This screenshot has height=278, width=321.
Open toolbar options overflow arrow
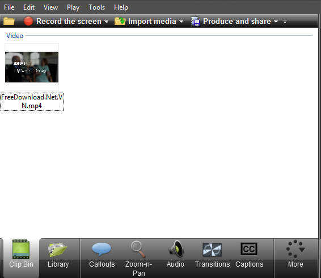(x=285, y=22)
